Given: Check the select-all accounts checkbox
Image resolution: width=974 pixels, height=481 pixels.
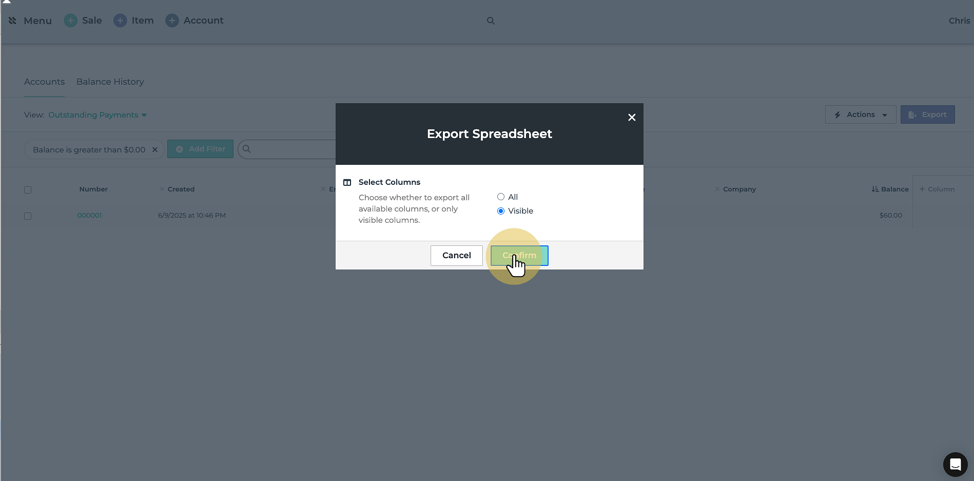Looking at the screenshot, I should pyautogui.click(x=28, y=190).
